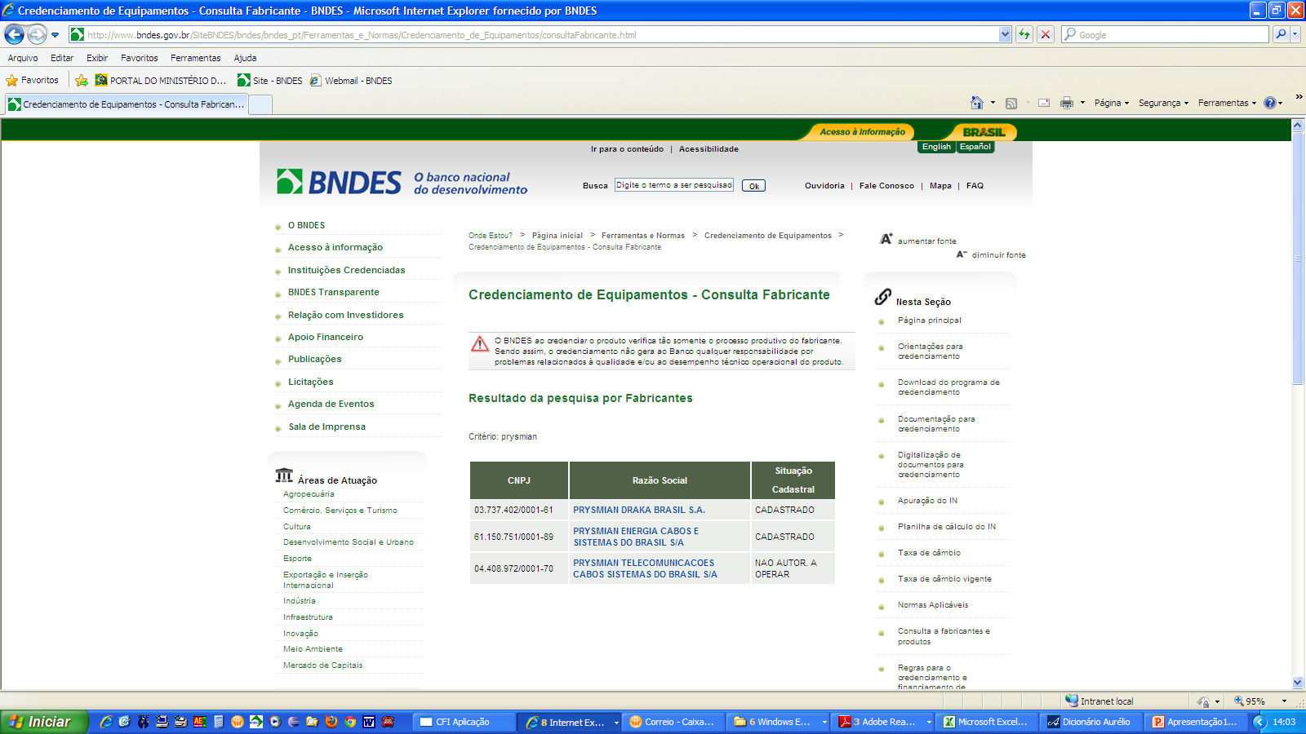Open the Licitações sidebar link

point(310,382)
